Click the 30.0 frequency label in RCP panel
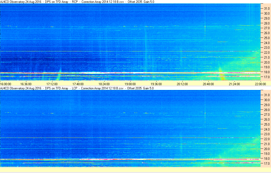Image resolution: width=271 pixels, height=173 pixels. pyautogui.click(x=267, y=14)
